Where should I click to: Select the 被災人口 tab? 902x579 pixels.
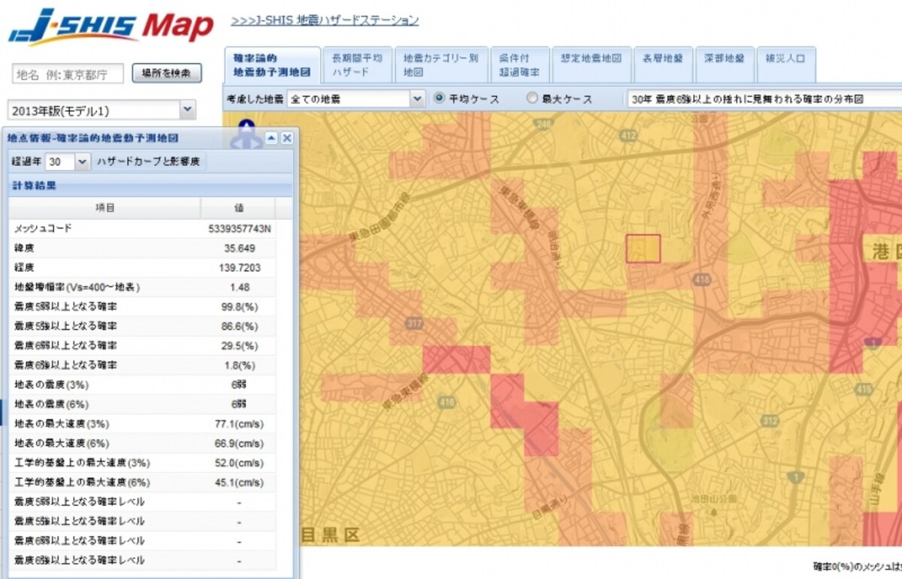tap(785, 65)
